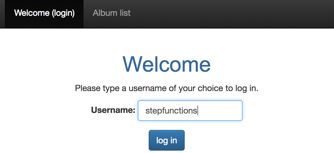Place cursor after 'stepfunctions' text in field
This screenshot has height=153, width=334.
[x=197, y=111]
